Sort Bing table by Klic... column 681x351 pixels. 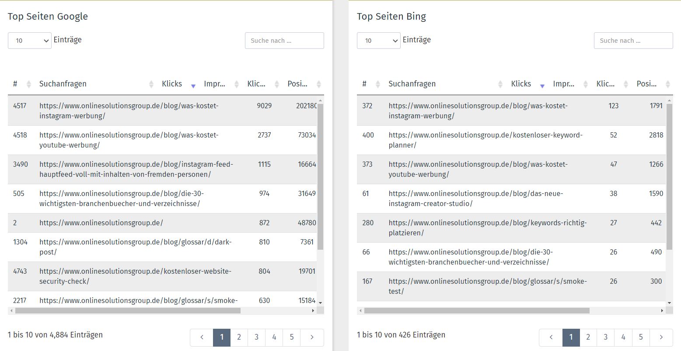611,84
